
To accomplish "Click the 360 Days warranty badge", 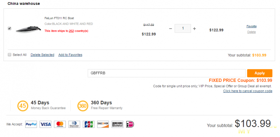I will tap(83, 106).
